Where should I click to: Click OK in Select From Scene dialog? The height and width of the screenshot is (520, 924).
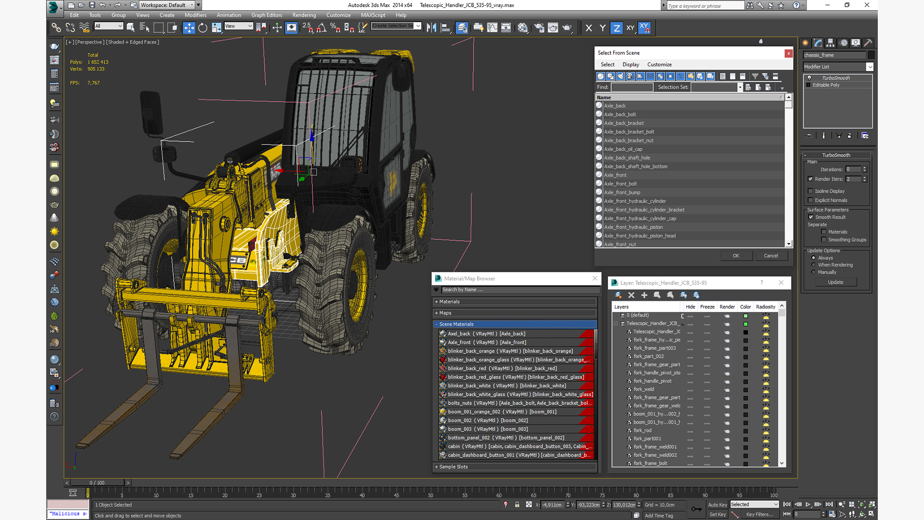[736, 256]
